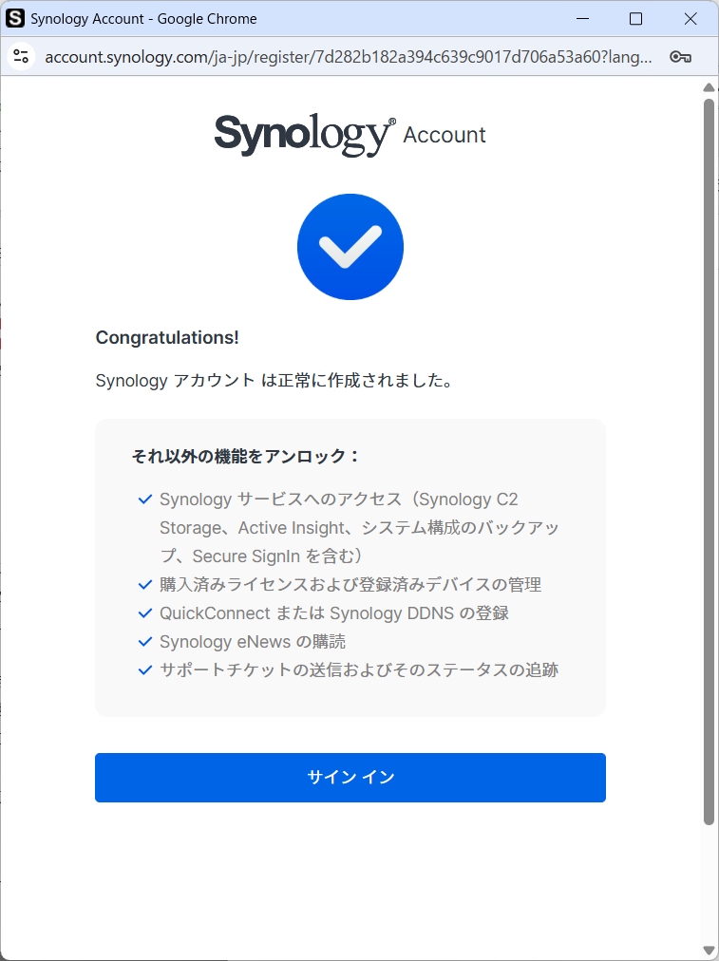Click the checkmark beside Synology サービスへのアクセス

pyautogui.click(x=145, y=499)
